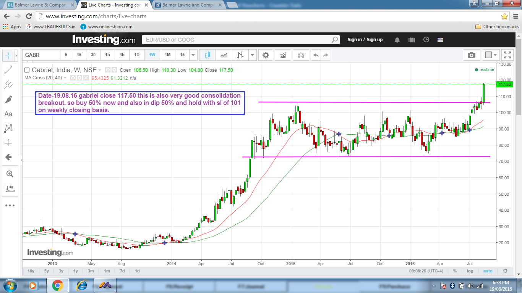
Task: Open the indicators menu
Action: 283,55
